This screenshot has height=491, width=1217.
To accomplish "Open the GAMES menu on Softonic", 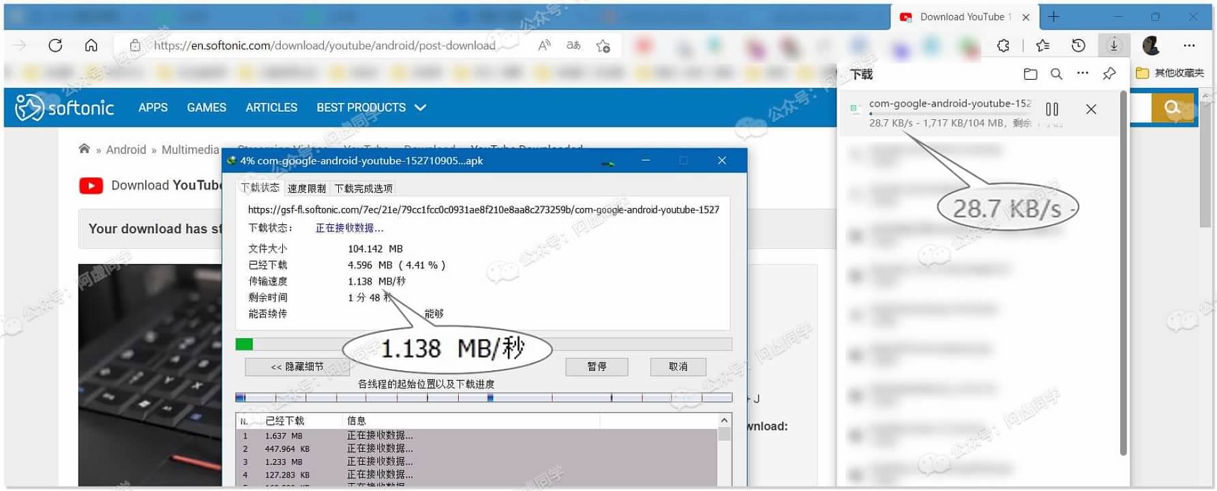I will tap(207, 108).
